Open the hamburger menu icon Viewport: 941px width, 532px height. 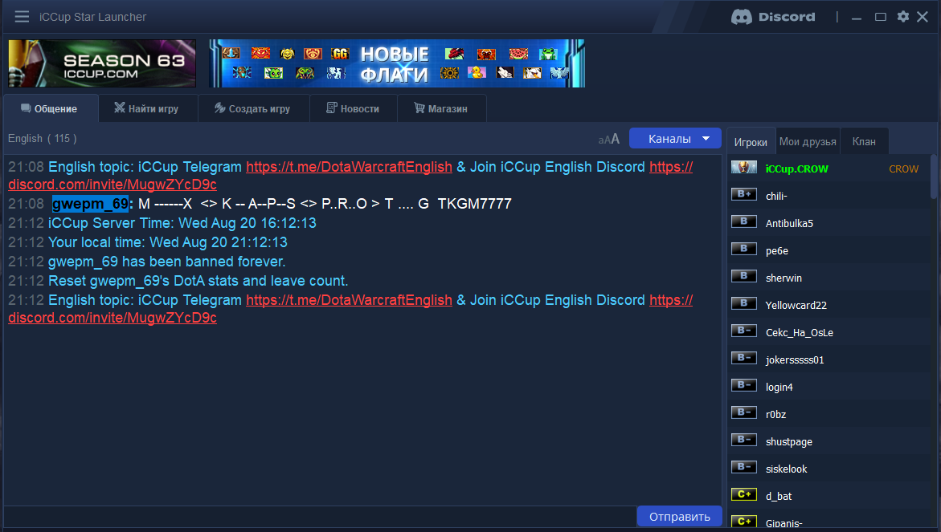pos(23,17)
